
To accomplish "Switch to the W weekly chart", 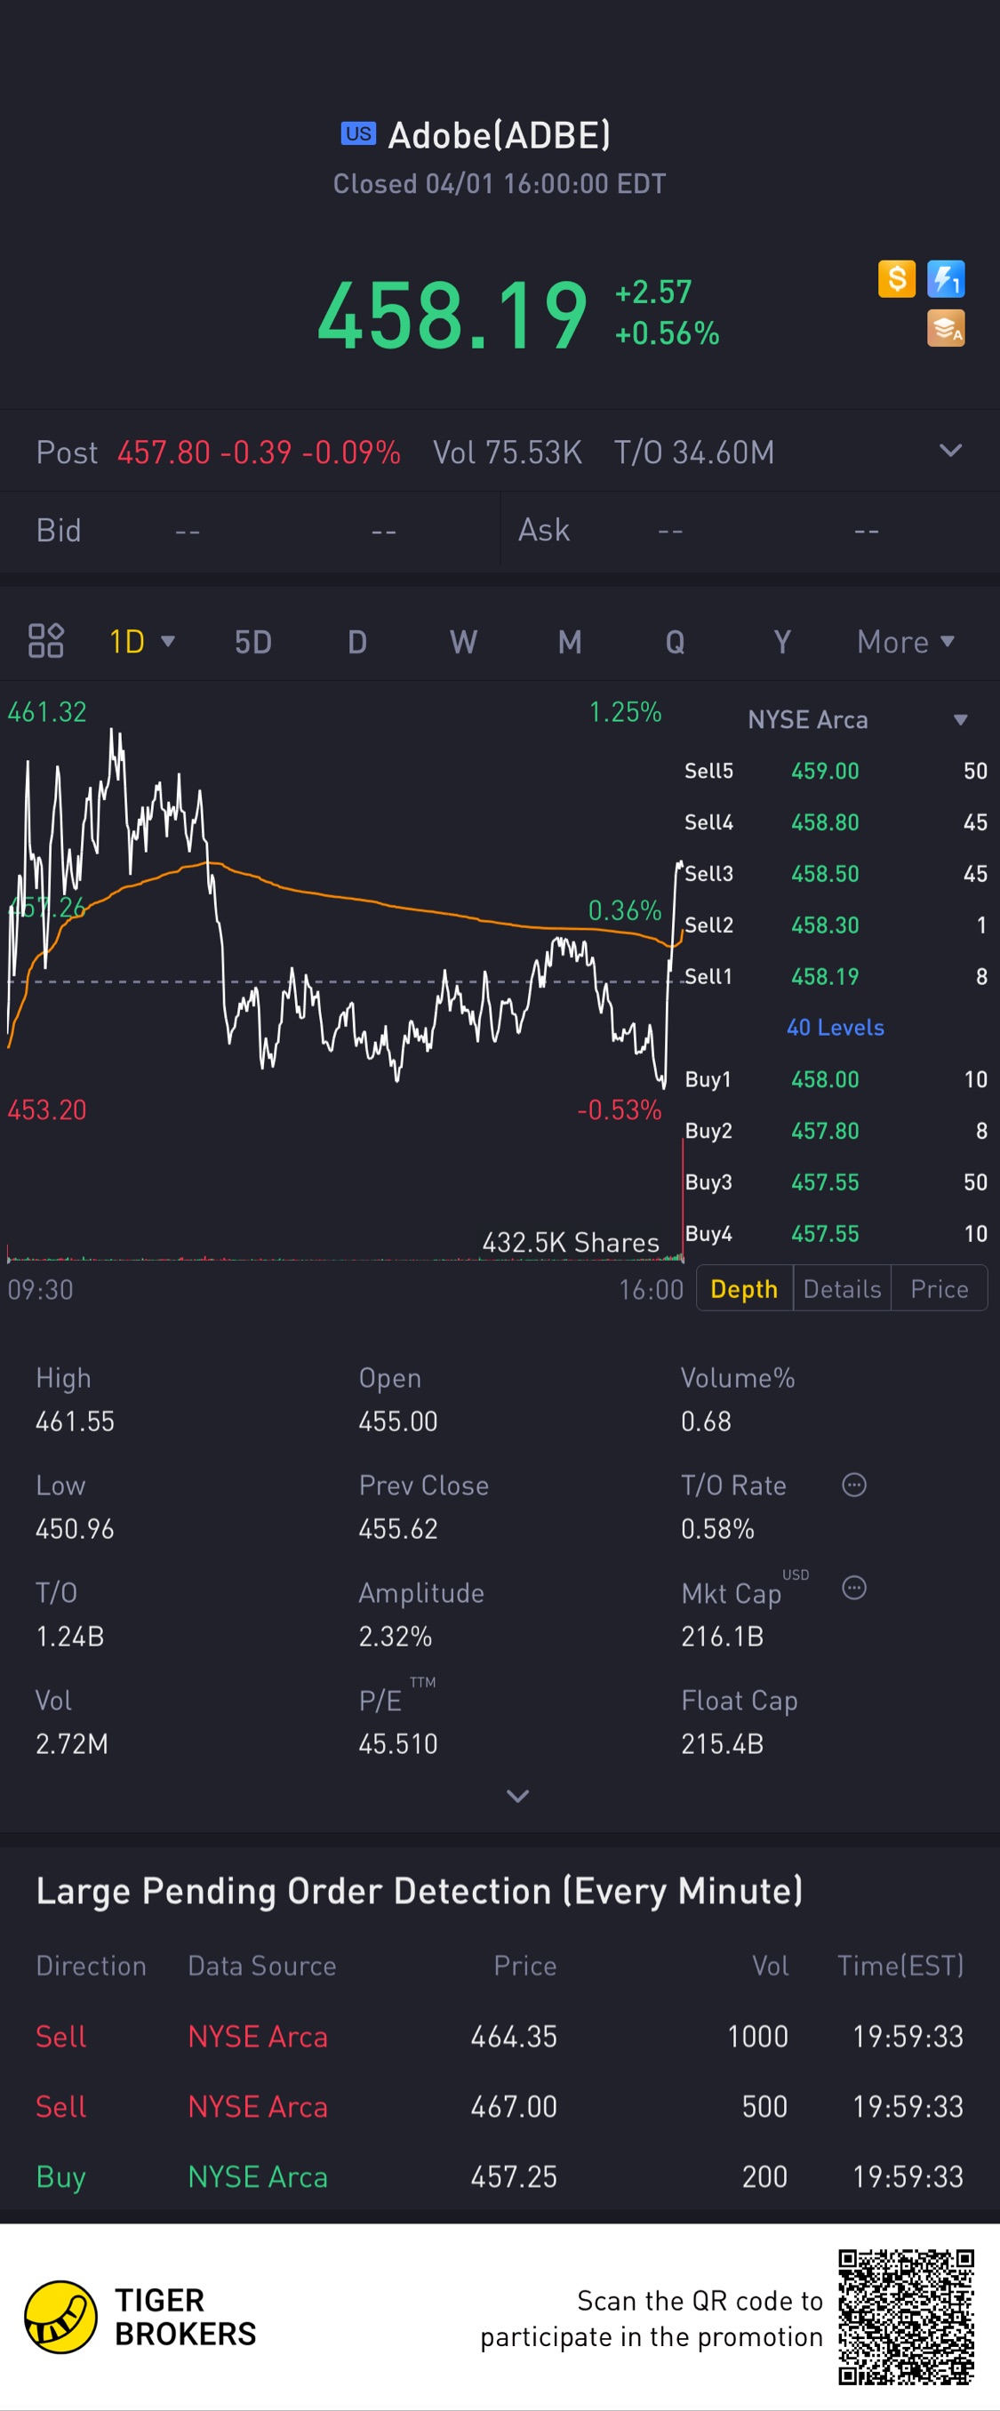I will [x=463, y=642].
